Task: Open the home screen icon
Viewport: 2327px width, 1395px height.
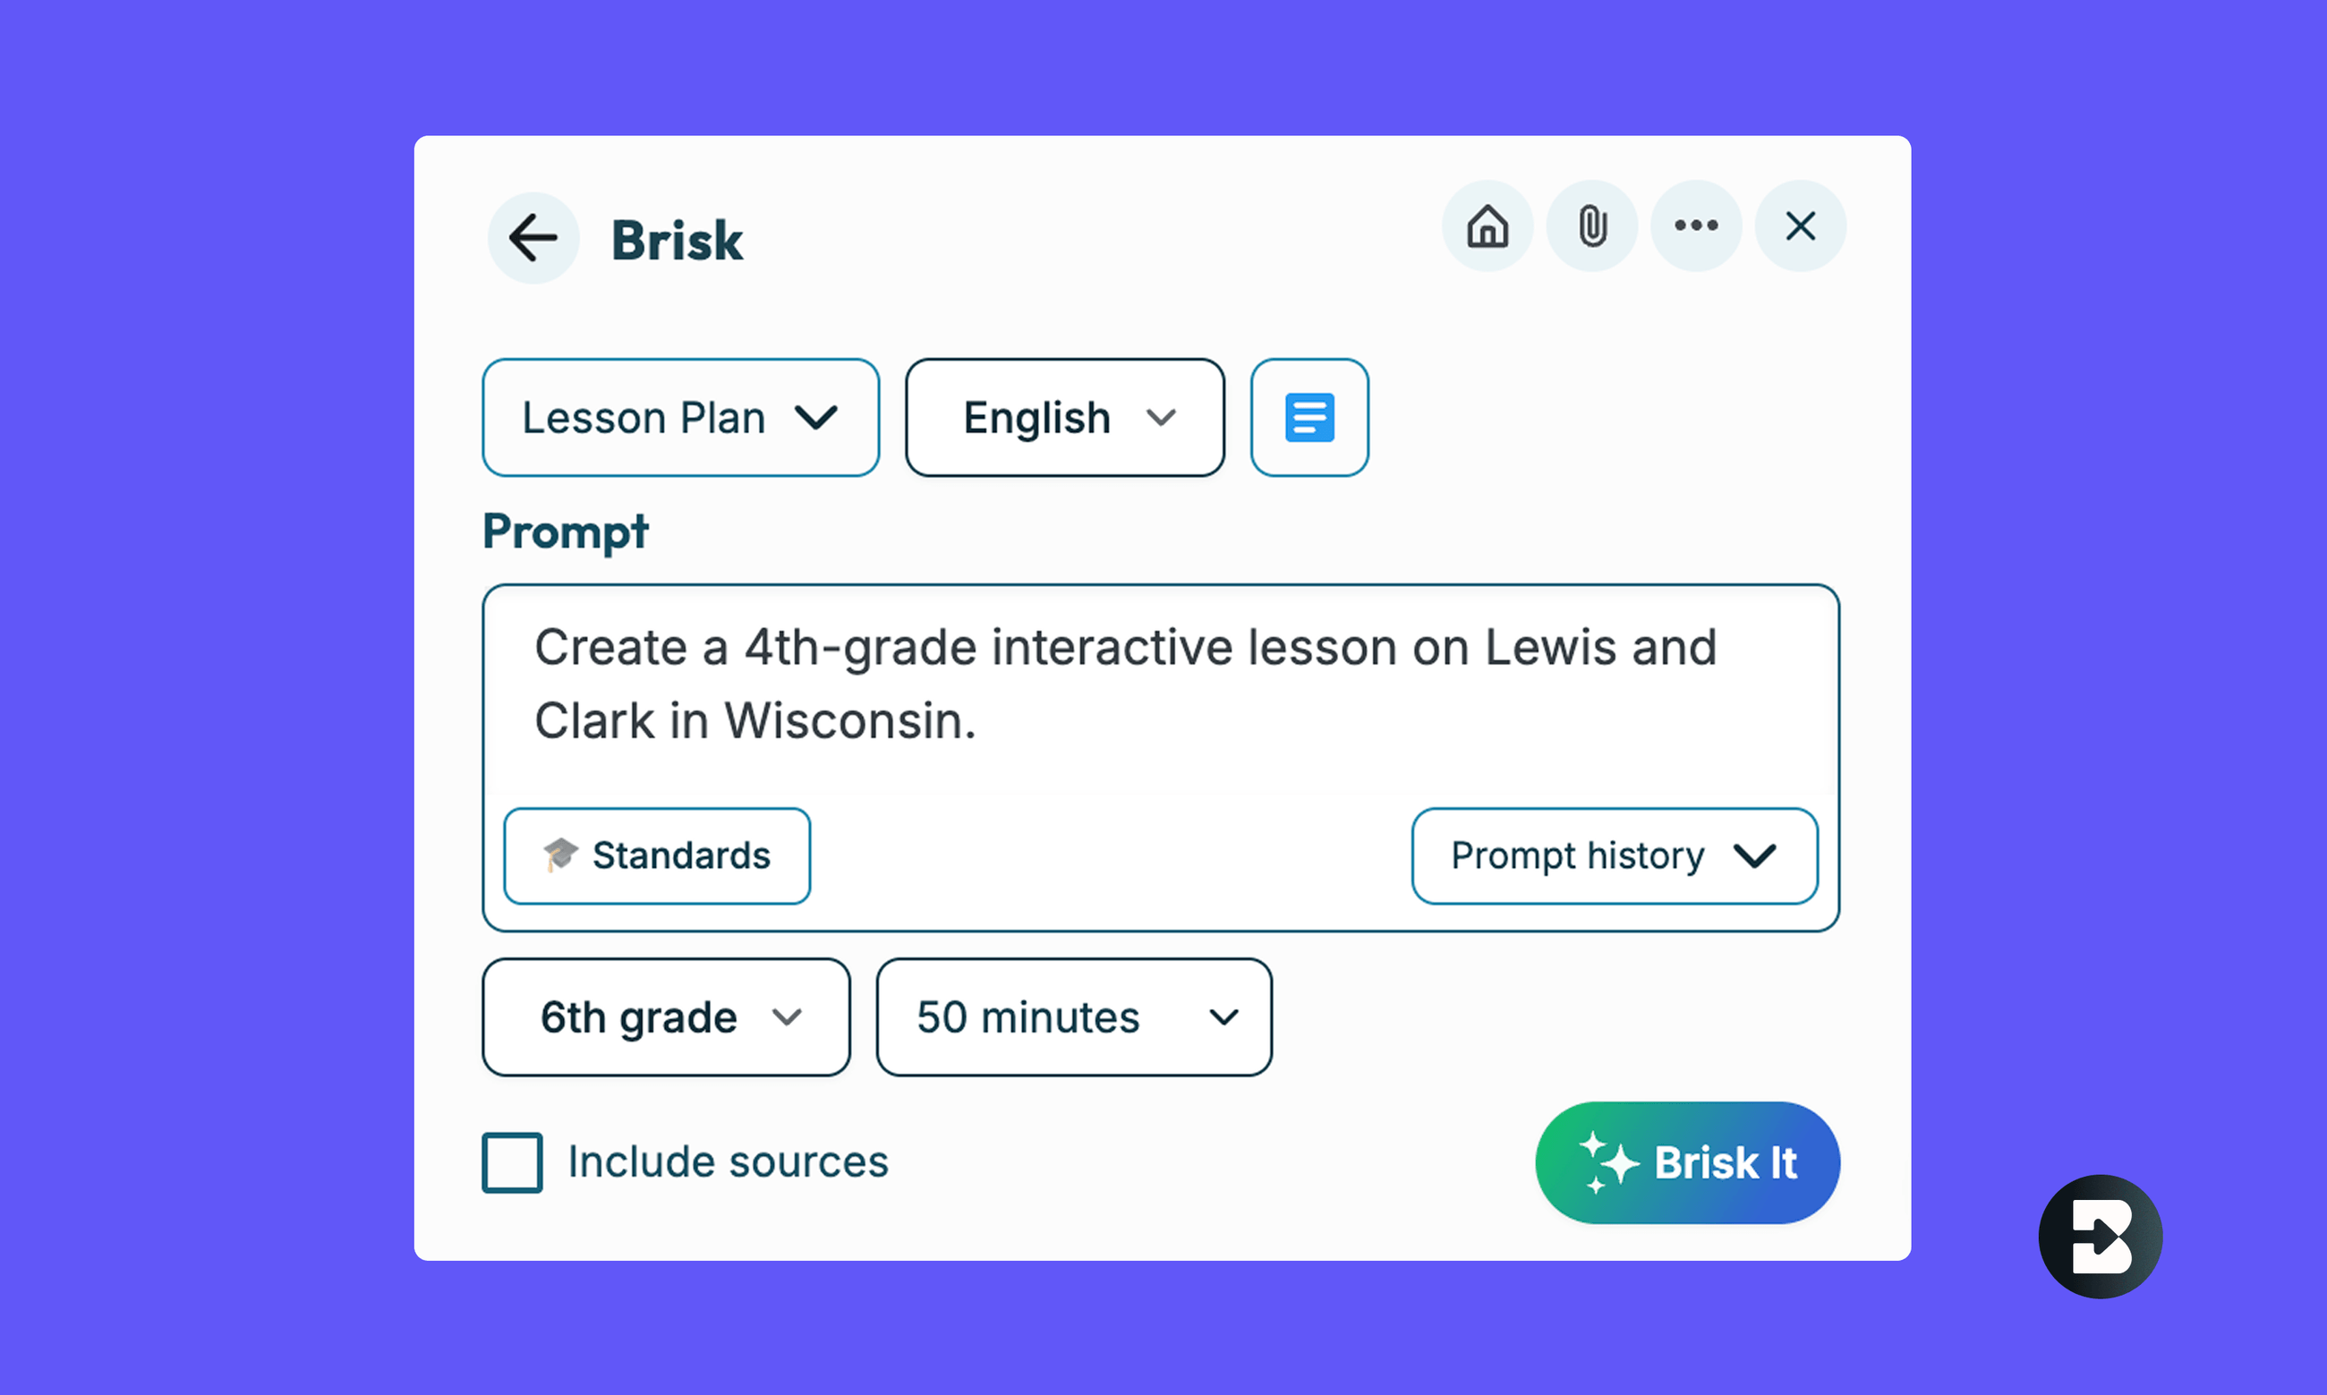Action: tap(1487, 225)
